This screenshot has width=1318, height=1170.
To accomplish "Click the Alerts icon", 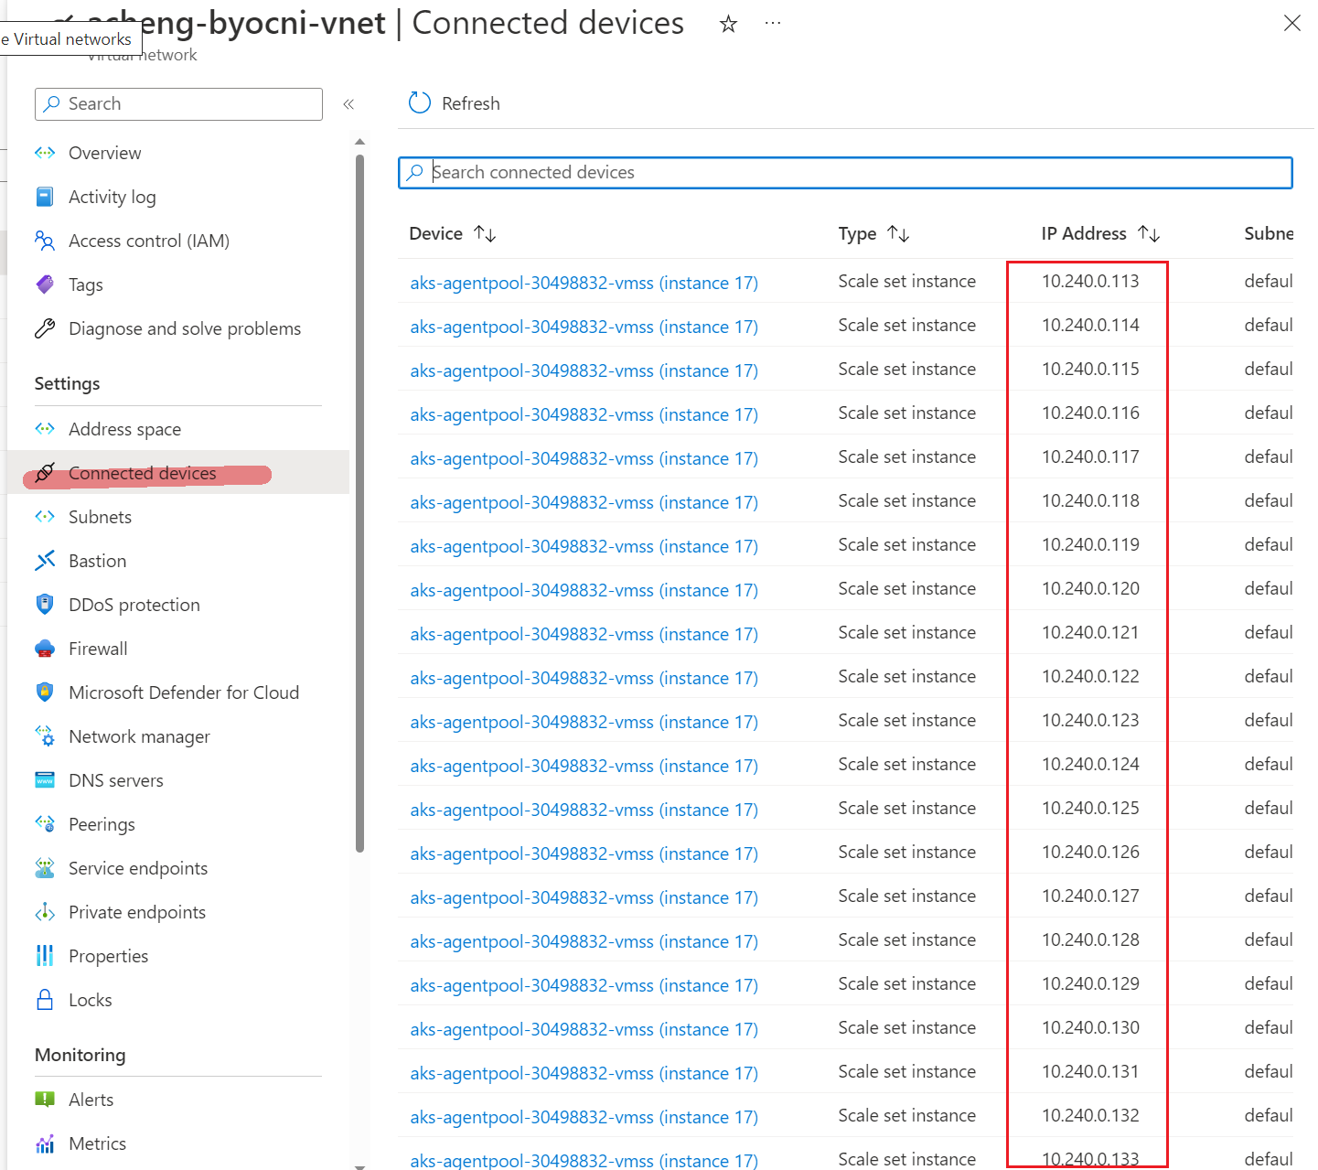I will [x=45, y=1100].
